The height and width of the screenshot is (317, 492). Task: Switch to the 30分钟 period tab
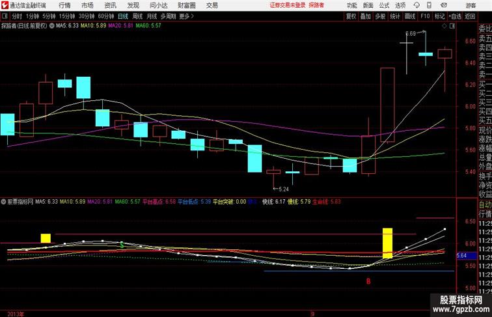(x=87, y=16)
